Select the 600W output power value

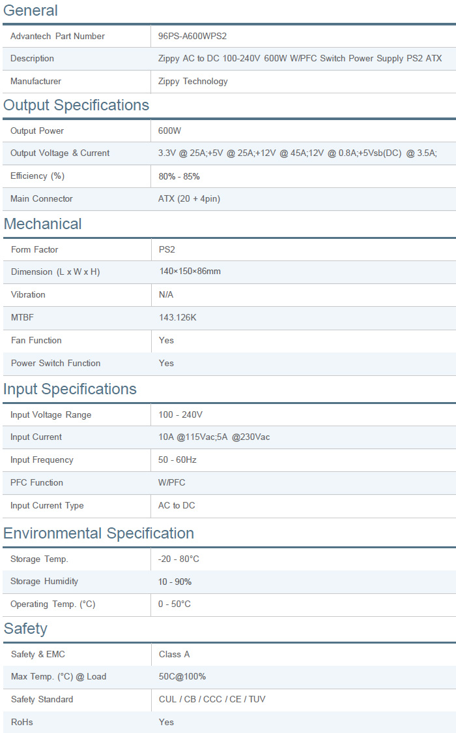point(169,131)
